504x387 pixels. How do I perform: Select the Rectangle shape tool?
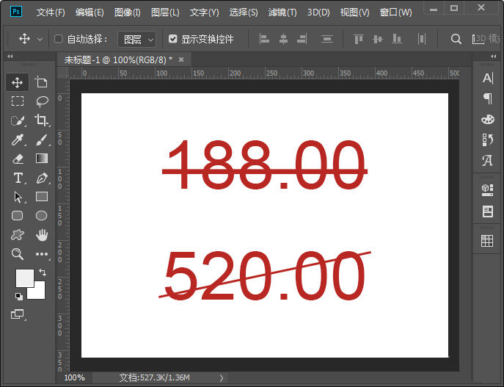(42, 196)
